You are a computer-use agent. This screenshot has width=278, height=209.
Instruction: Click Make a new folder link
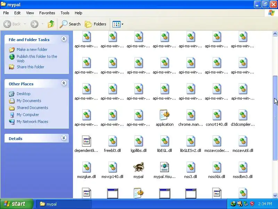pos(32,49)
